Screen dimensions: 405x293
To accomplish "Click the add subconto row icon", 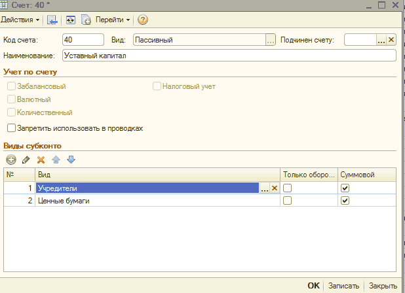I will (x=11, y=160).
